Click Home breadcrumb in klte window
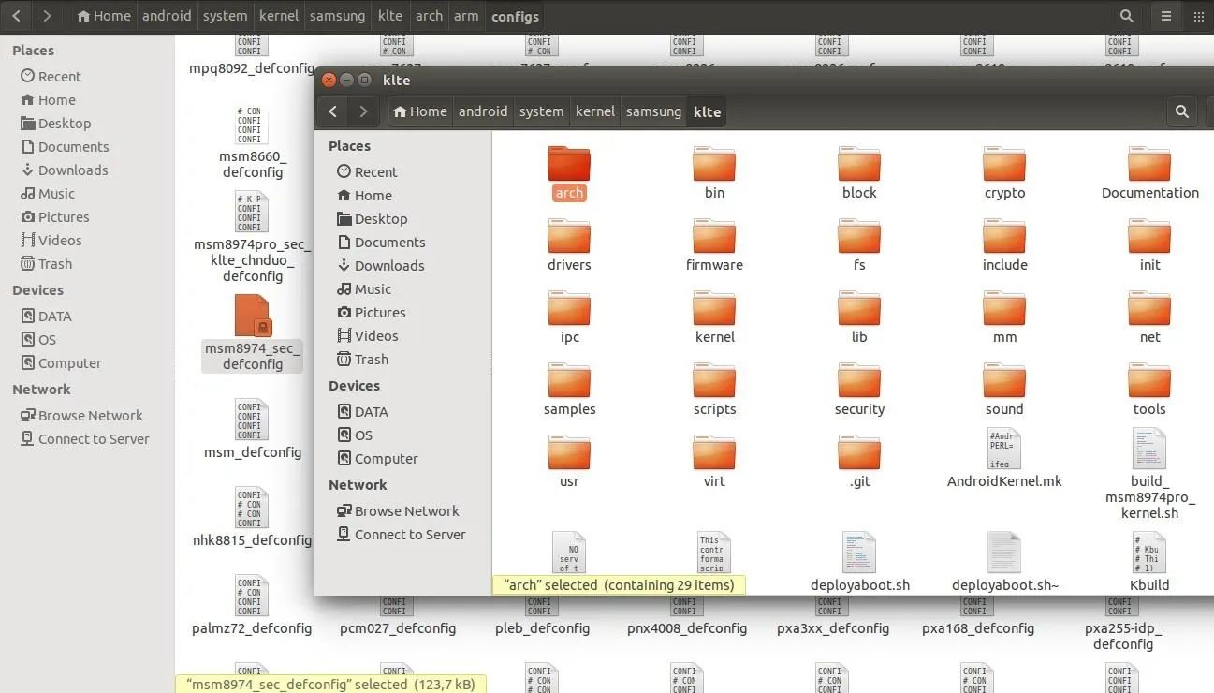Viewport: 1214px width, 693px height. (x=420, y=111)
